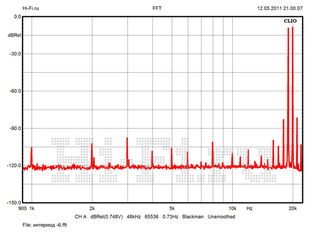The width and height of the screenshot is (314, 236).
Task: Select the 20k frequency axis label
Action: coord(293,209)
